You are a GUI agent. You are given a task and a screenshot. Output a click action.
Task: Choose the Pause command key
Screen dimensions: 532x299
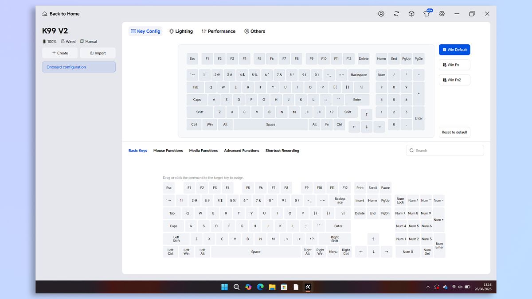[x=386, y=188]
